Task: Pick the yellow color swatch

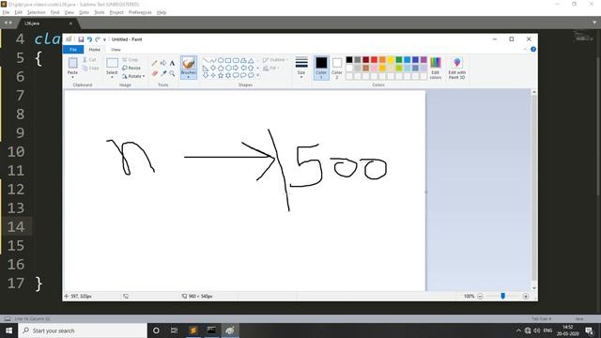Action: 391,60
